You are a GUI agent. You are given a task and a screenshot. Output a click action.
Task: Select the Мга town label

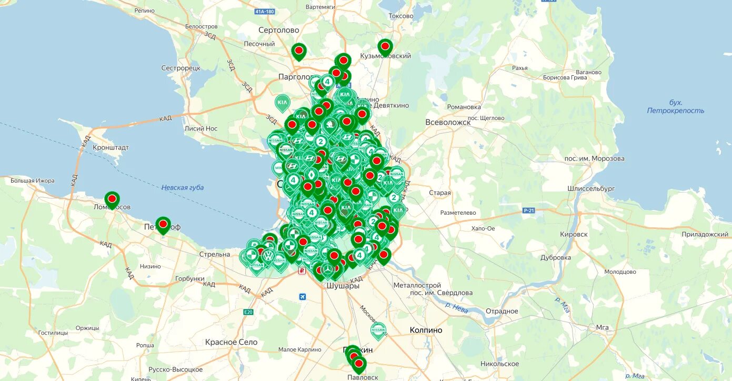(x=603, y=327)
